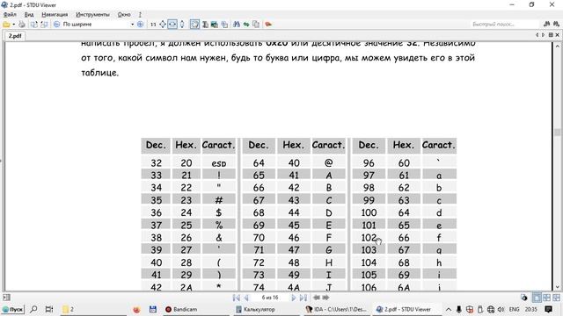Select the text selection tool
Image resolution: width=563 pixels, height=316 pixels.
point(205,25)
